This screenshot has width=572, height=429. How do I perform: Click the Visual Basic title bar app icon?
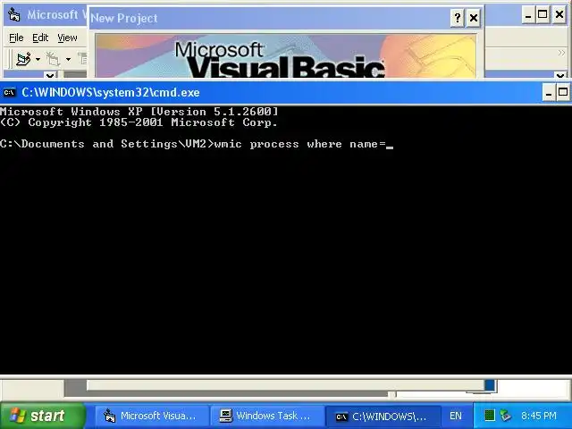click(x=14, y=14)
